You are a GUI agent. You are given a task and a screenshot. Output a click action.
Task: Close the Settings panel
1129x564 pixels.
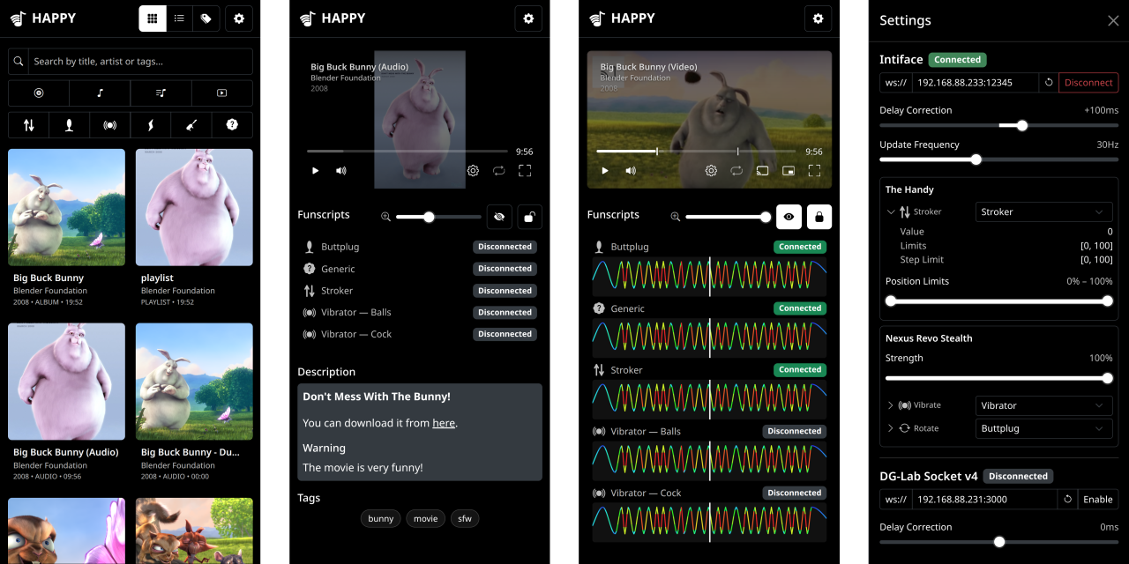click(x=1113, y=20)
